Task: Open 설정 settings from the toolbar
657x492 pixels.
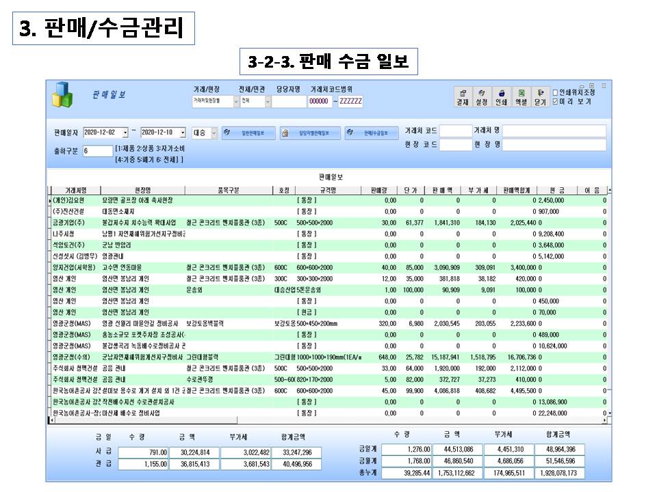Action: coord(481,96)
